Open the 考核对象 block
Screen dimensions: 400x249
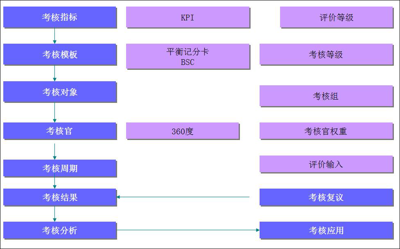pyautogui.click(x=60, y=92)
